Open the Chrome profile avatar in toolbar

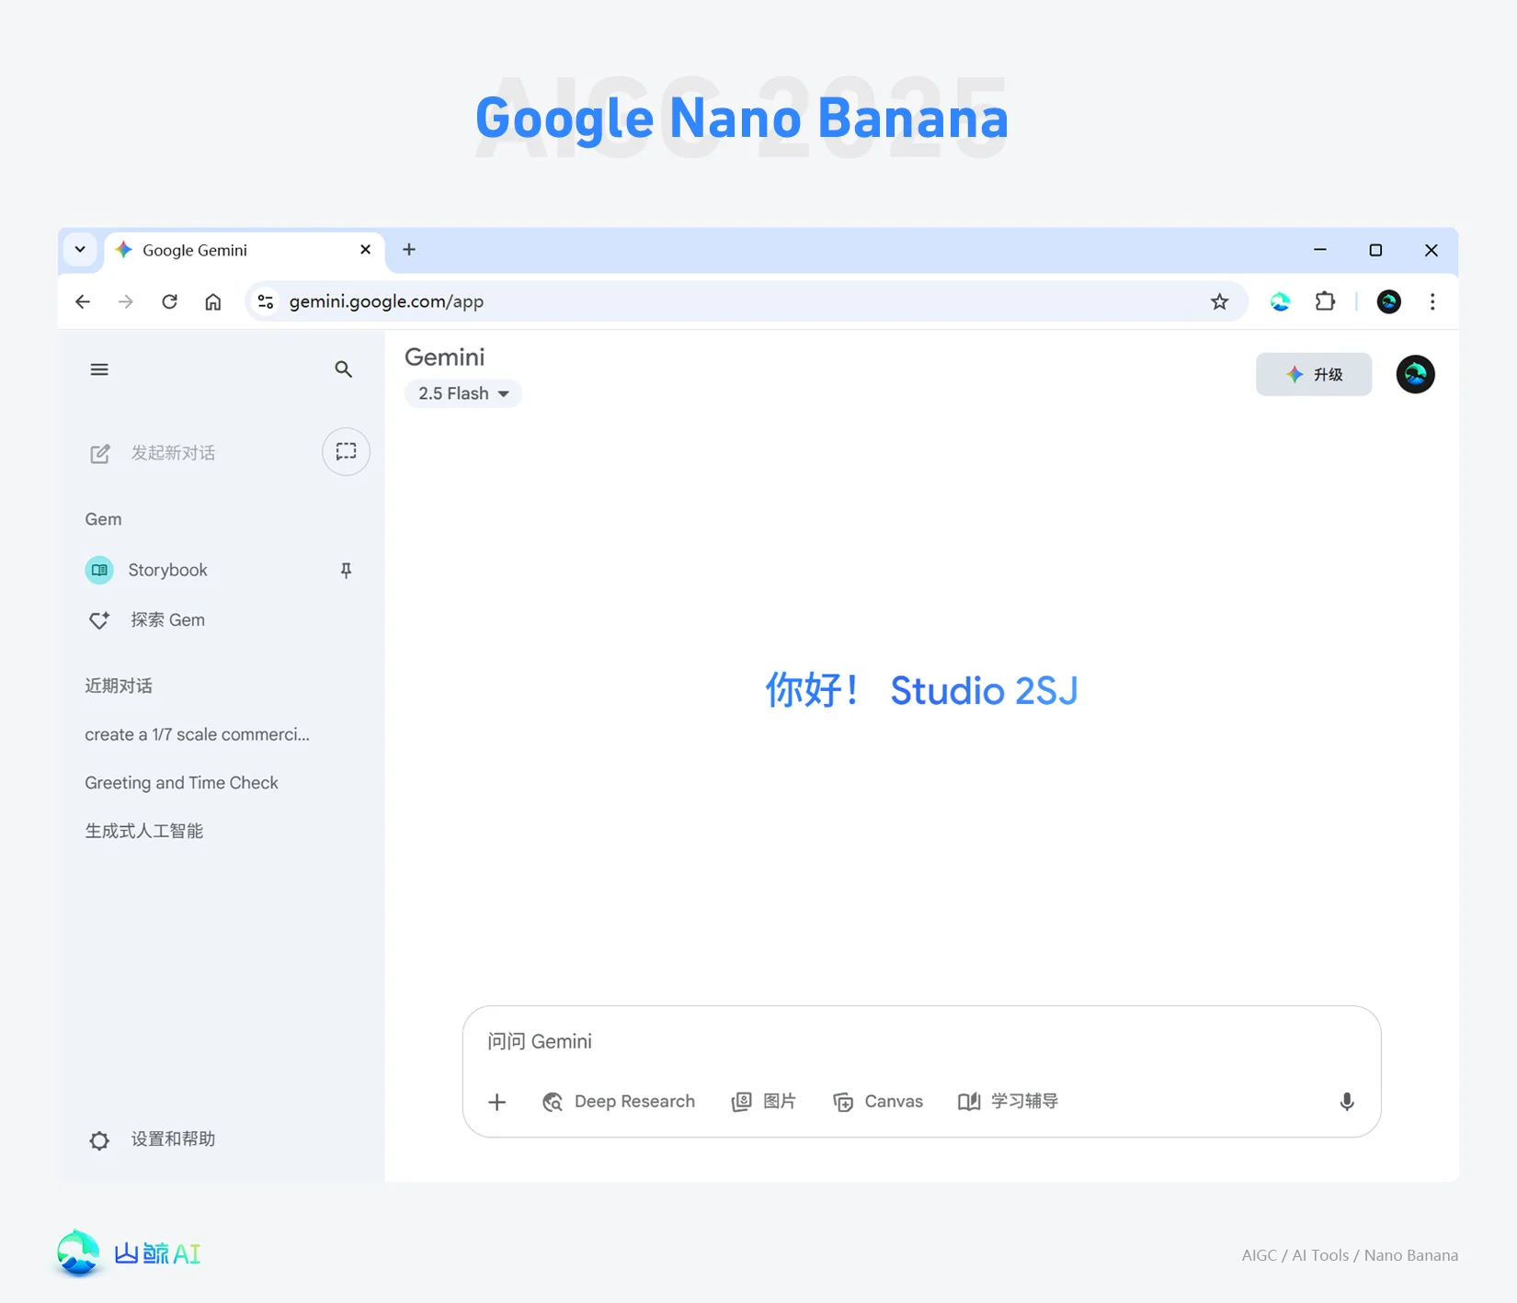click(x=1388, y=301)
